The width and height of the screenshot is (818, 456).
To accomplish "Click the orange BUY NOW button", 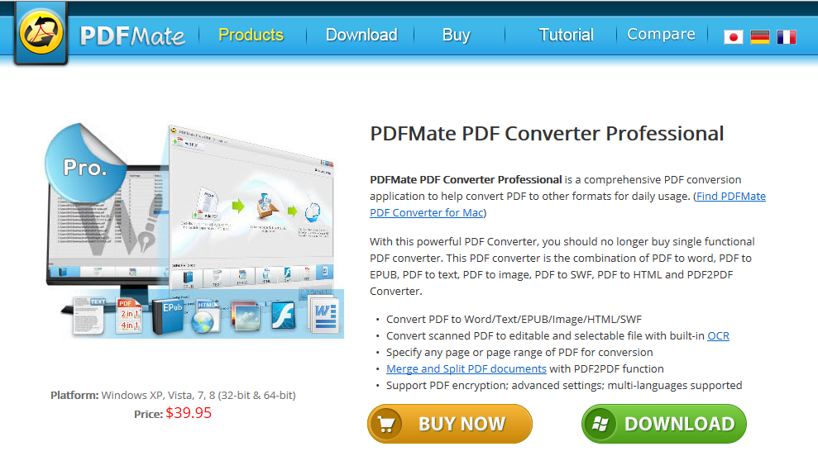I will 450,424.
